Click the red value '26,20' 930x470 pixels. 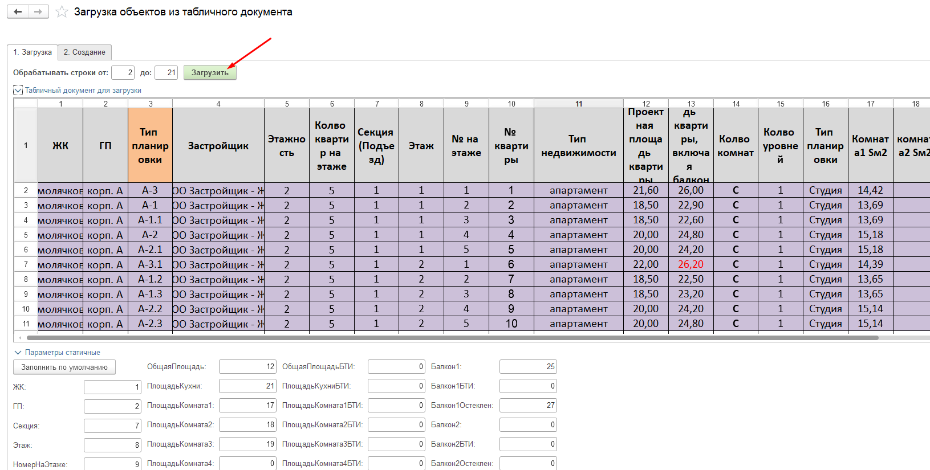coord(691,264)
